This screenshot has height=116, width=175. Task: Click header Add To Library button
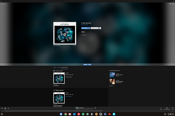click(x=95, y=28)
